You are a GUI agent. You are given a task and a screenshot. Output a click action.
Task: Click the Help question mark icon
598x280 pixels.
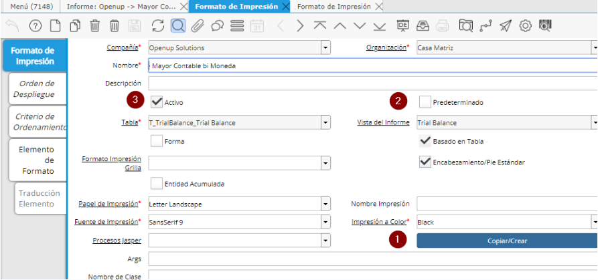tap(35, 26)
